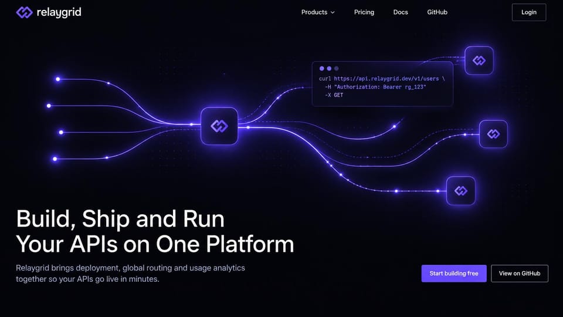Expand the Products dropdown chevron

click(333, 12)
